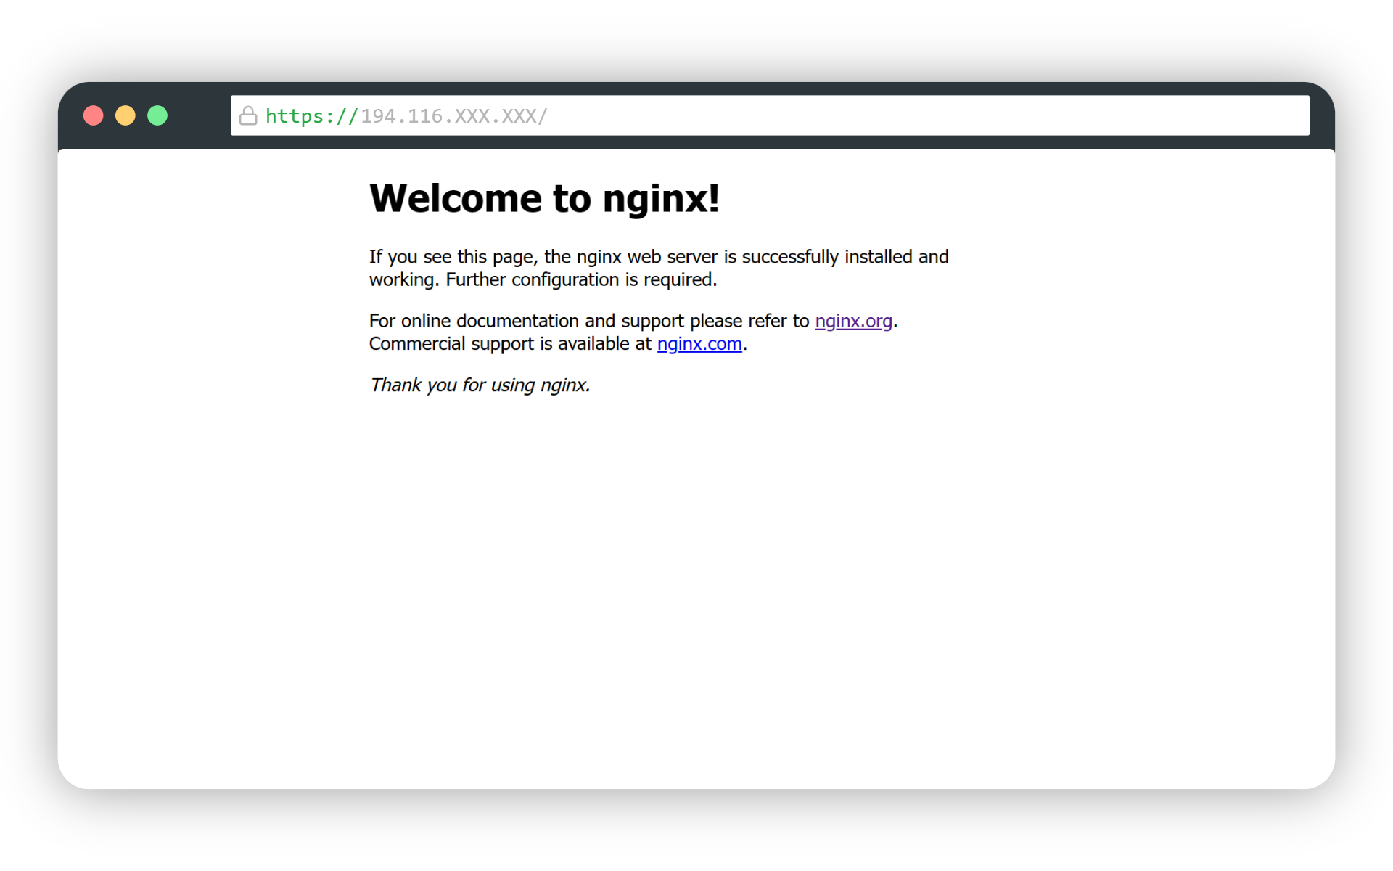Click the red close window dot

(93, 115)
